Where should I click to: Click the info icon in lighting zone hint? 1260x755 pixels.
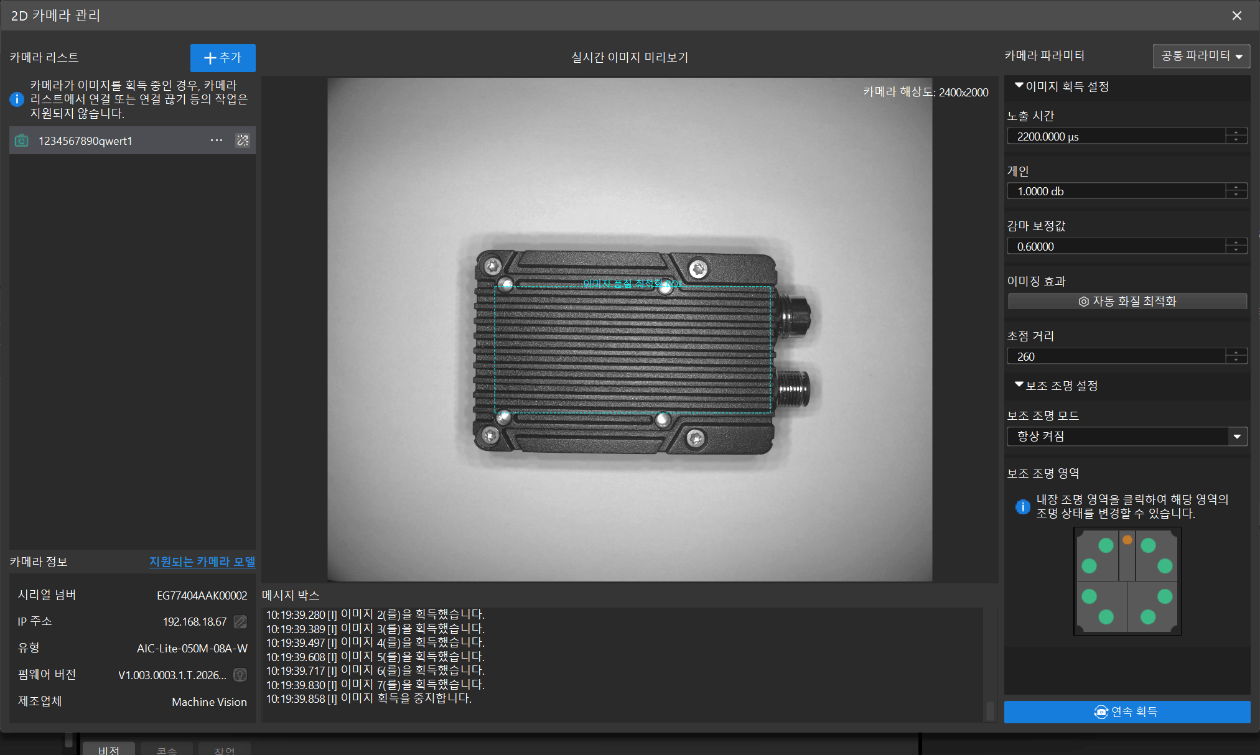1022,507
